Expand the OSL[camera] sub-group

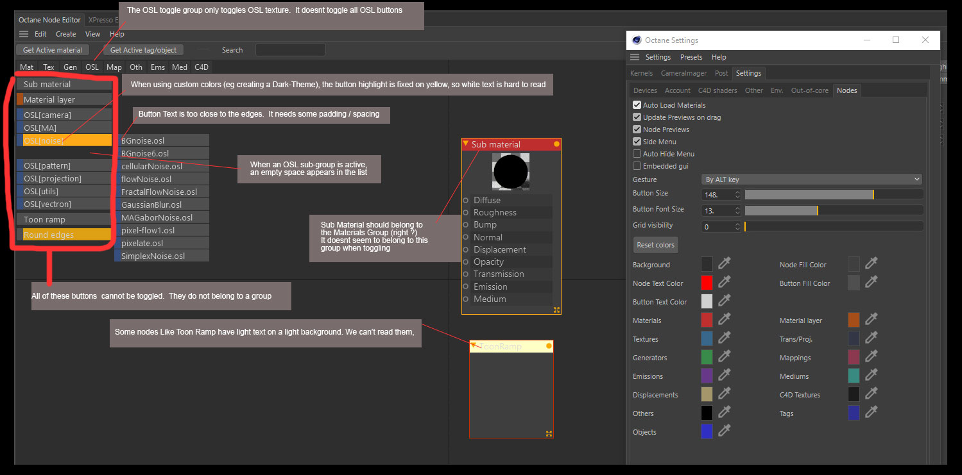[64, 115]
